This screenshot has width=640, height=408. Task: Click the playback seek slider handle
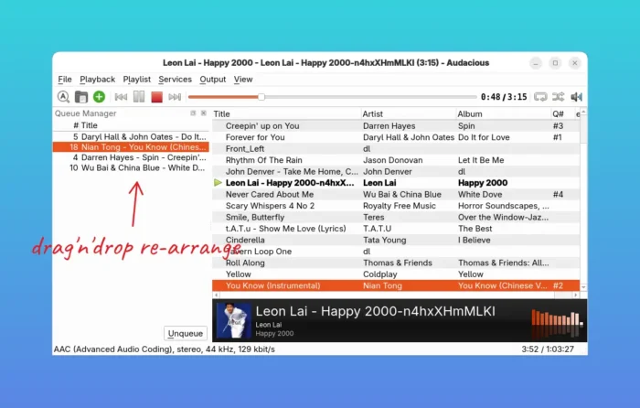click(261, 97)
